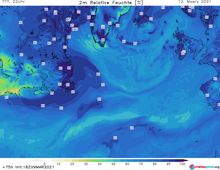
Task: Click the color legend's "25" tick label
Action: tap(72, 164)
